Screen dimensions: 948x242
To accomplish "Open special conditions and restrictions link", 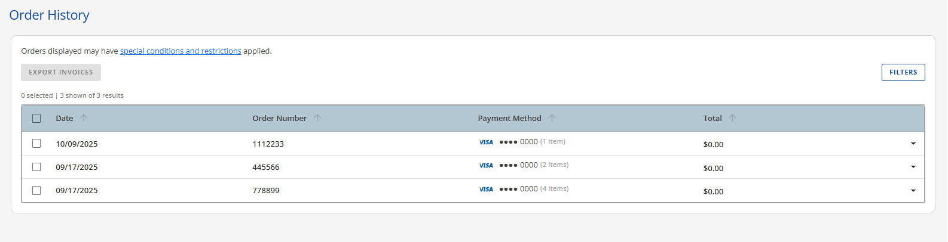I will click(181, 51).
